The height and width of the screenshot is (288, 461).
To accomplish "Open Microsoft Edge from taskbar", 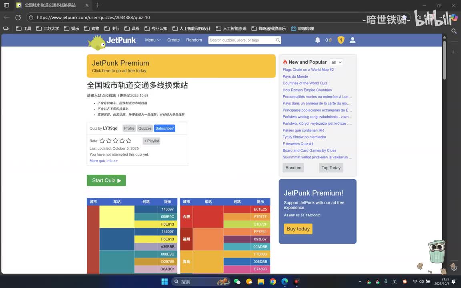I will click(285, 282).
